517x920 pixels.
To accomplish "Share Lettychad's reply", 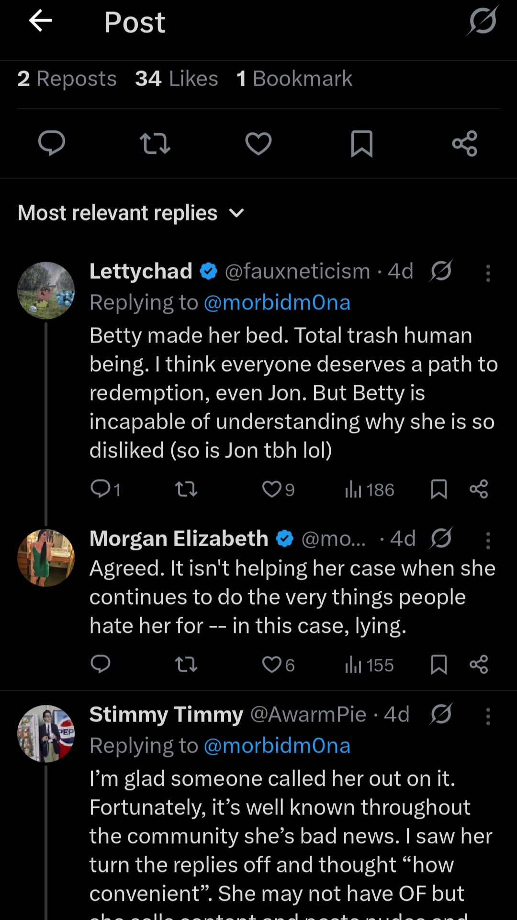I will [479, 489].
